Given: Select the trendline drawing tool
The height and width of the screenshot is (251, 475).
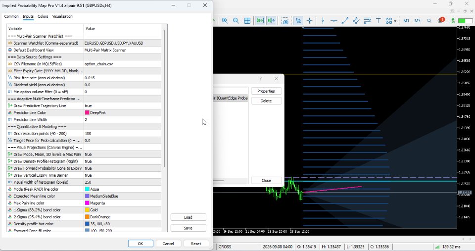Looking at the screenshot, I should 345,21.
